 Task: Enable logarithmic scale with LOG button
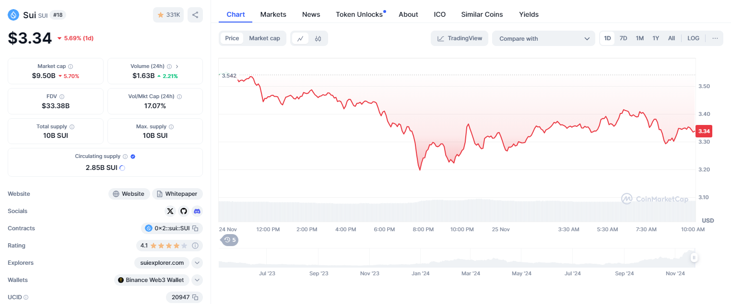[693, 38]
